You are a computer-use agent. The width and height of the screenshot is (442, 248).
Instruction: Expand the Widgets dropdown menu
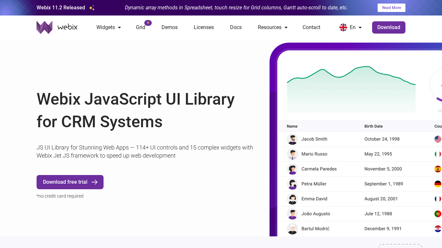(x=109, y=27)
